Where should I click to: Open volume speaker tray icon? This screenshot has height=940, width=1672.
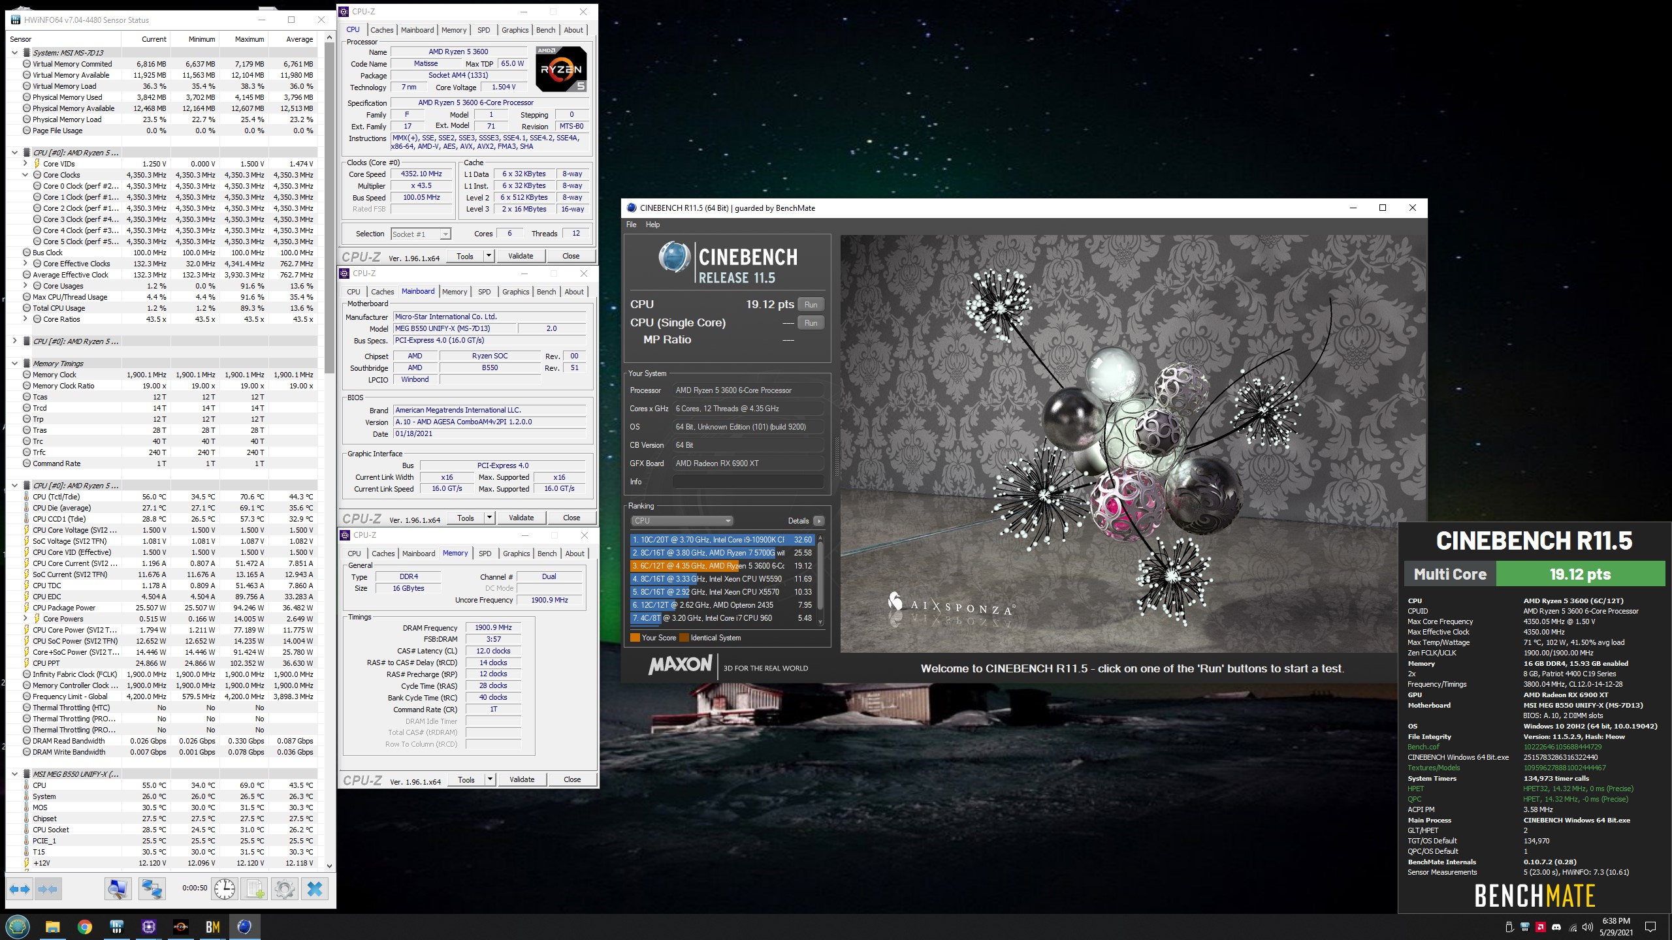tap(1588, 927)
